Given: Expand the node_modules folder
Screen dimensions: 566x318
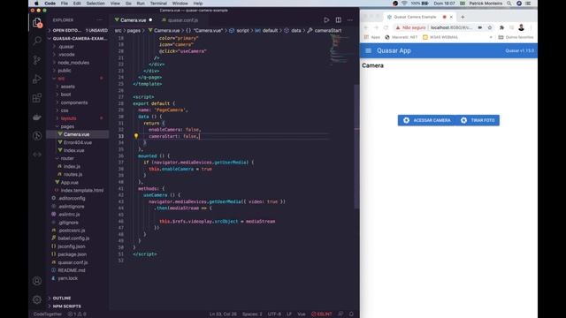Looking at the screenshot, I should coord(73,63).
